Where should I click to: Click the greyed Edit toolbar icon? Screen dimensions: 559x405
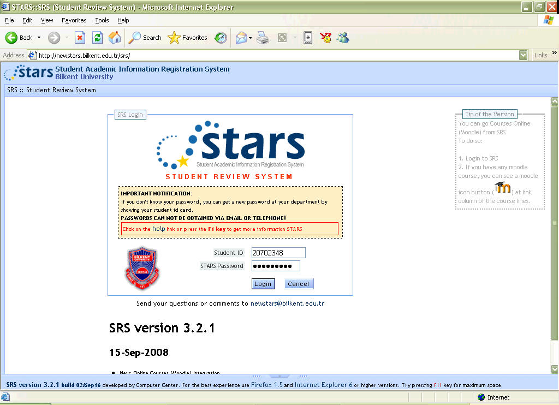pos(282,38)
